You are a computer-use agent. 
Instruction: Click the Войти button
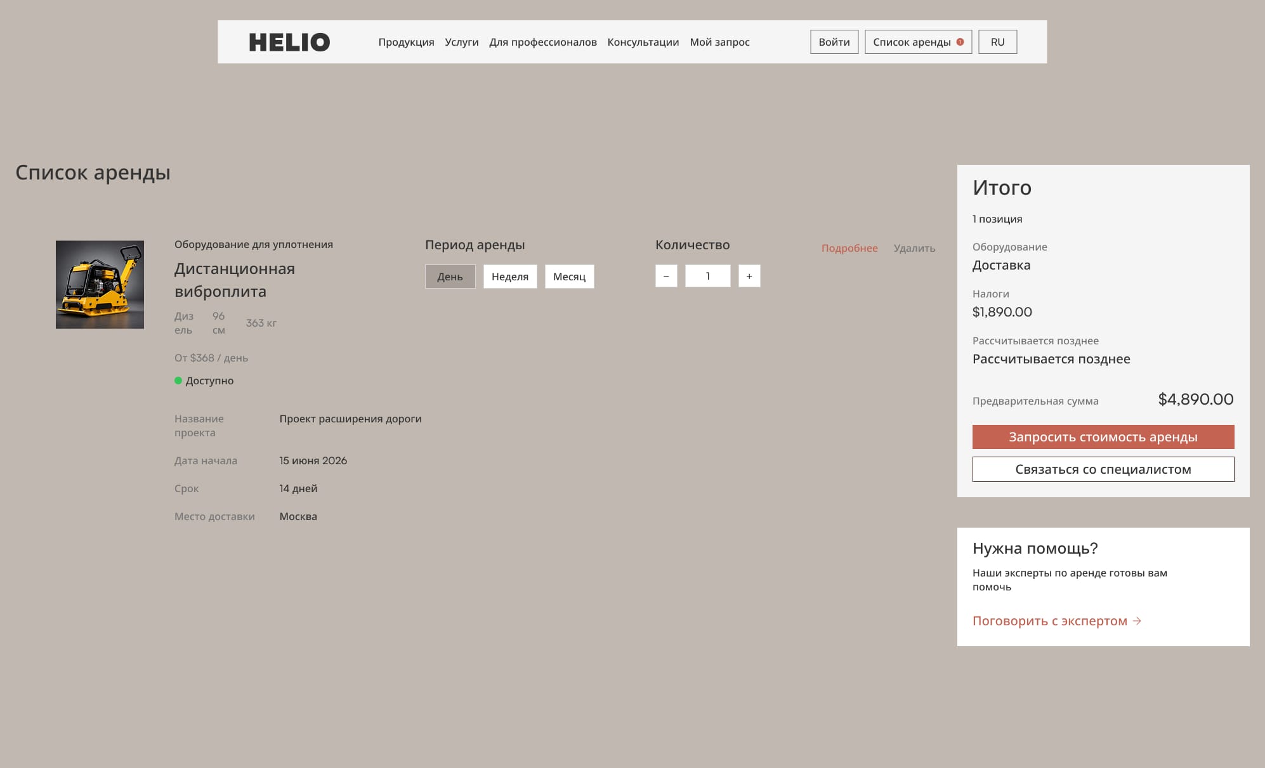[x=834, y=42]
